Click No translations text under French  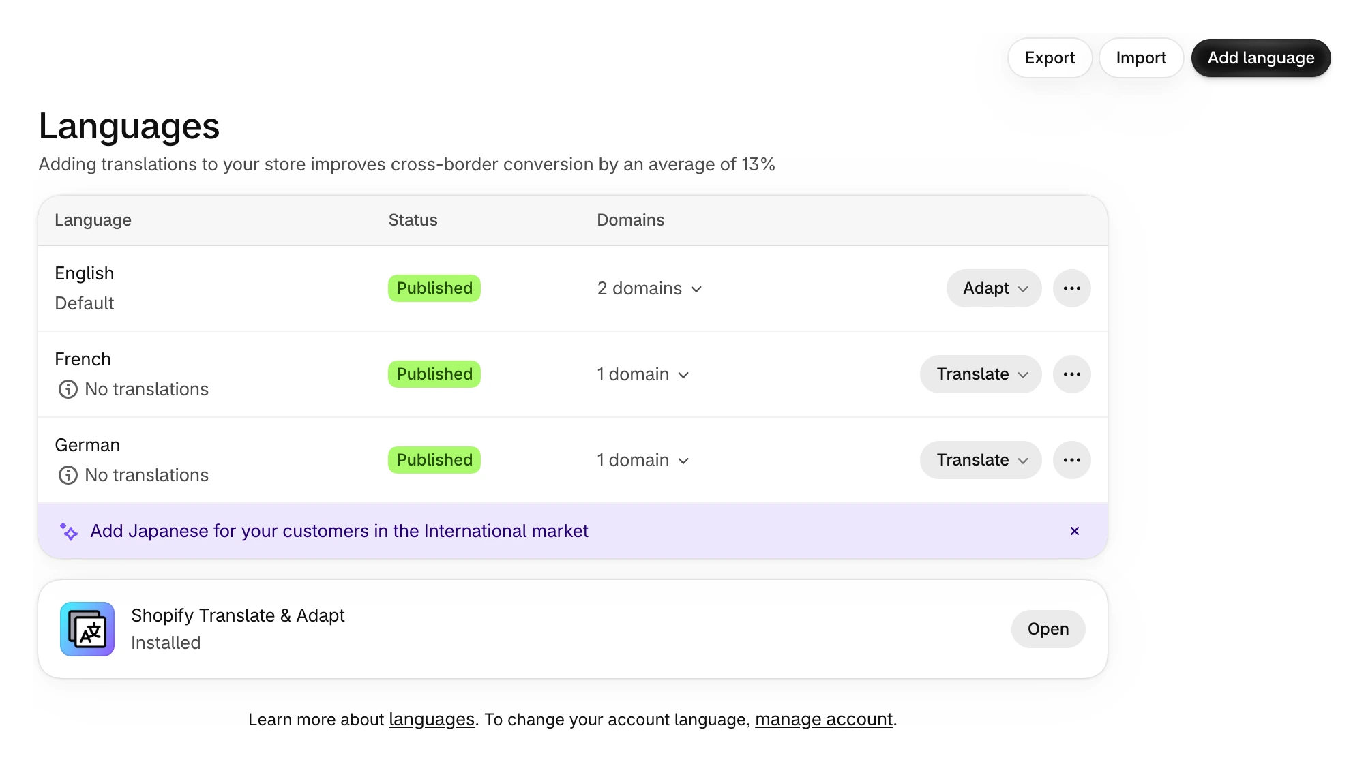coord(147,389)
